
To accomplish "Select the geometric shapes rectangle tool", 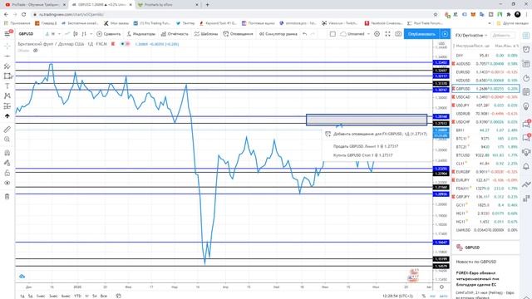I will click(x=7, y=76).
